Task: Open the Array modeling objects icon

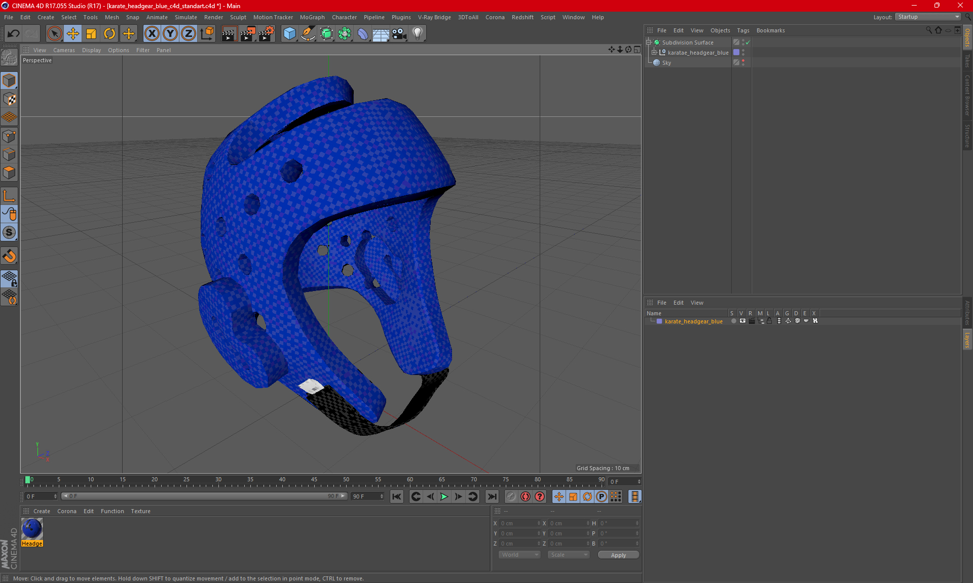Action: click(345, 34)
